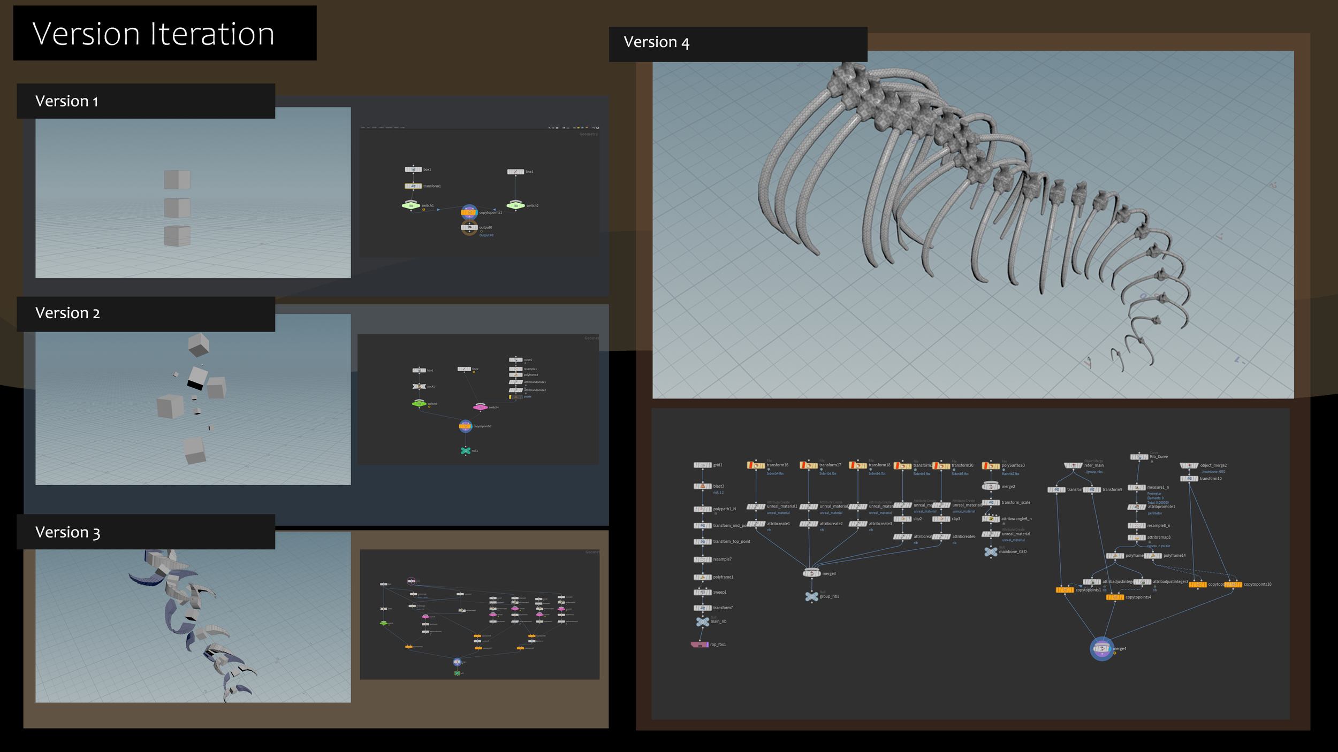
Task: Click the orange copytopoints4 node
Action: [x=1115, y=597]
